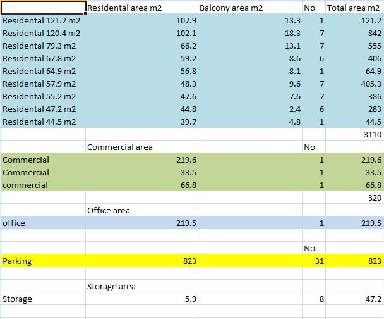
Task: Select the storage count cell 8
Action: [314, 299]
